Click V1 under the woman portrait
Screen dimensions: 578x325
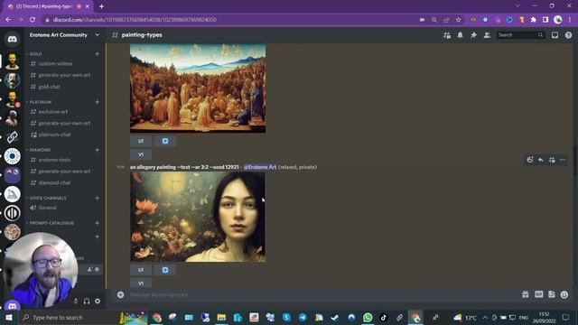pyautogui.click(x=141, y=283)
